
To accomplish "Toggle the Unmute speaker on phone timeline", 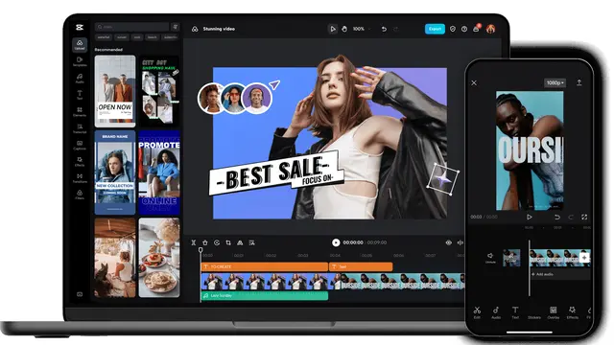I will point(490,258).
